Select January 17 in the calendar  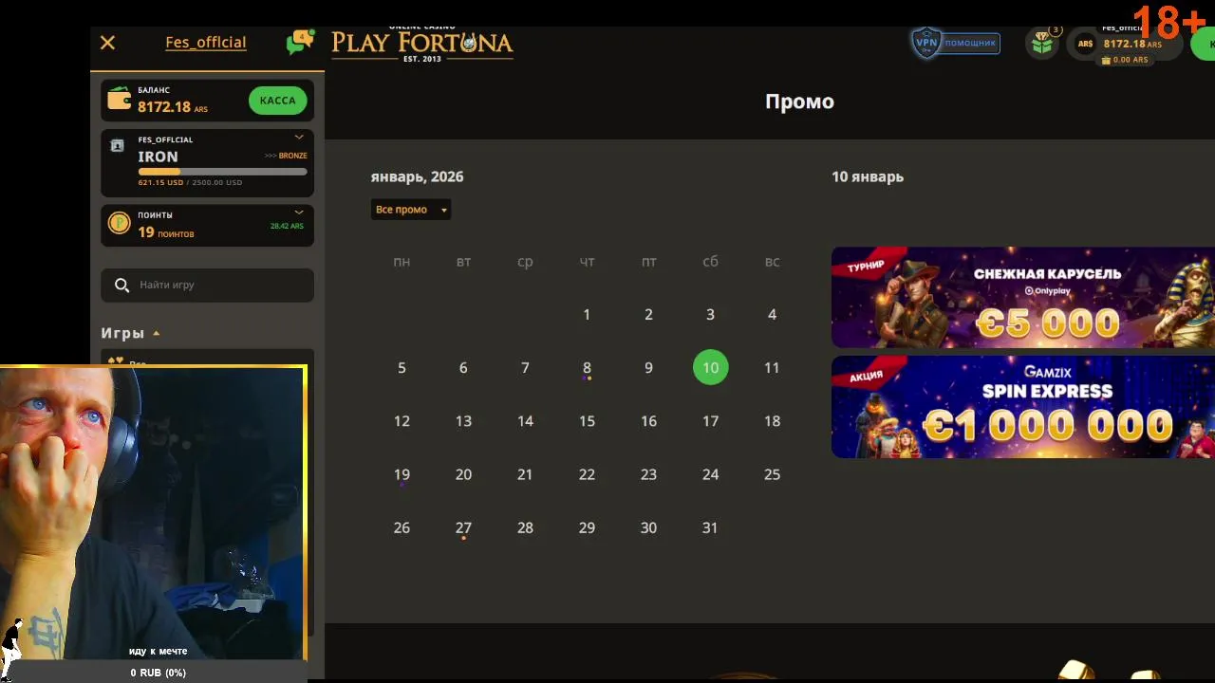click(710, 420)
